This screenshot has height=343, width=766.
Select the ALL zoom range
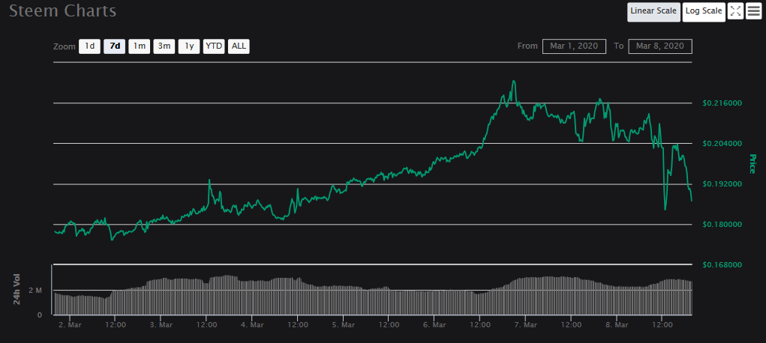point(239,46)
